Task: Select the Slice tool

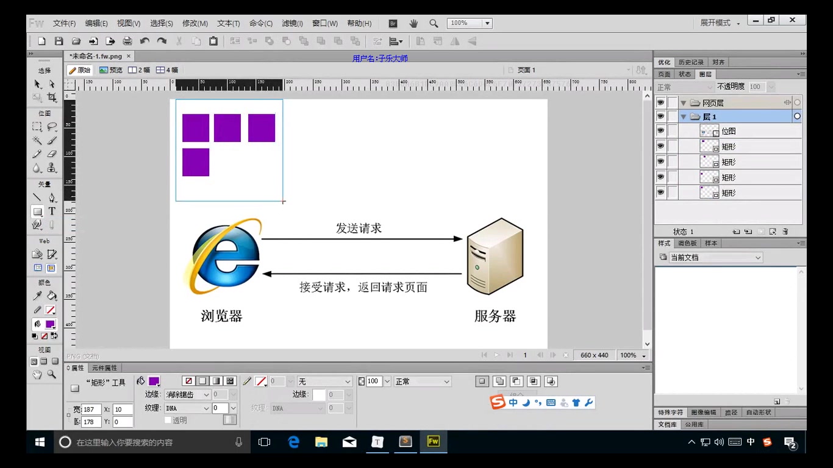Action: pyautogui.click(x=52, y=254)
